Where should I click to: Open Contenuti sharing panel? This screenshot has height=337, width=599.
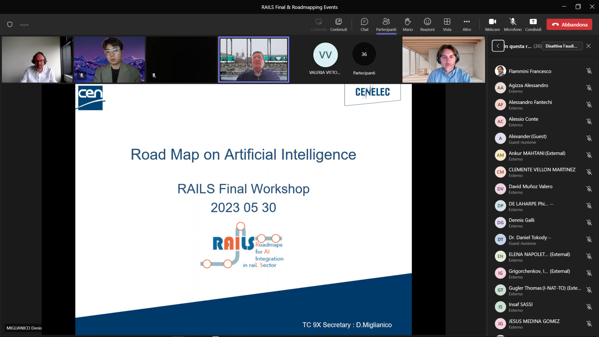pyautogui.click(x=338, y=24)
